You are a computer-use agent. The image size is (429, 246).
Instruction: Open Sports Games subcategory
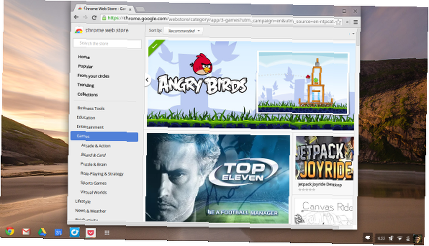pyautogui.click(x=93, y=183)
